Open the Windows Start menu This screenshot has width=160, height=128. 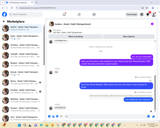point(19,125)
